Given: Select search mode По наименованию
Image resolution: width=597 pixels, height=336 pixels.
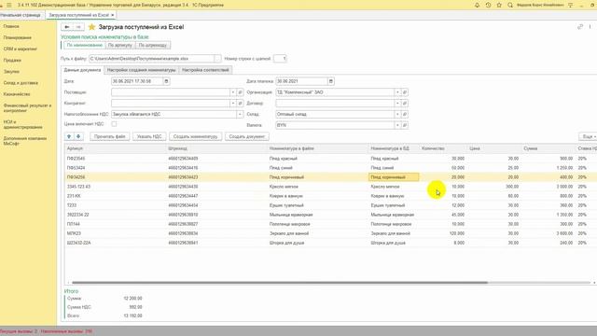Looking at the screenshot, I should click(85, 45).
